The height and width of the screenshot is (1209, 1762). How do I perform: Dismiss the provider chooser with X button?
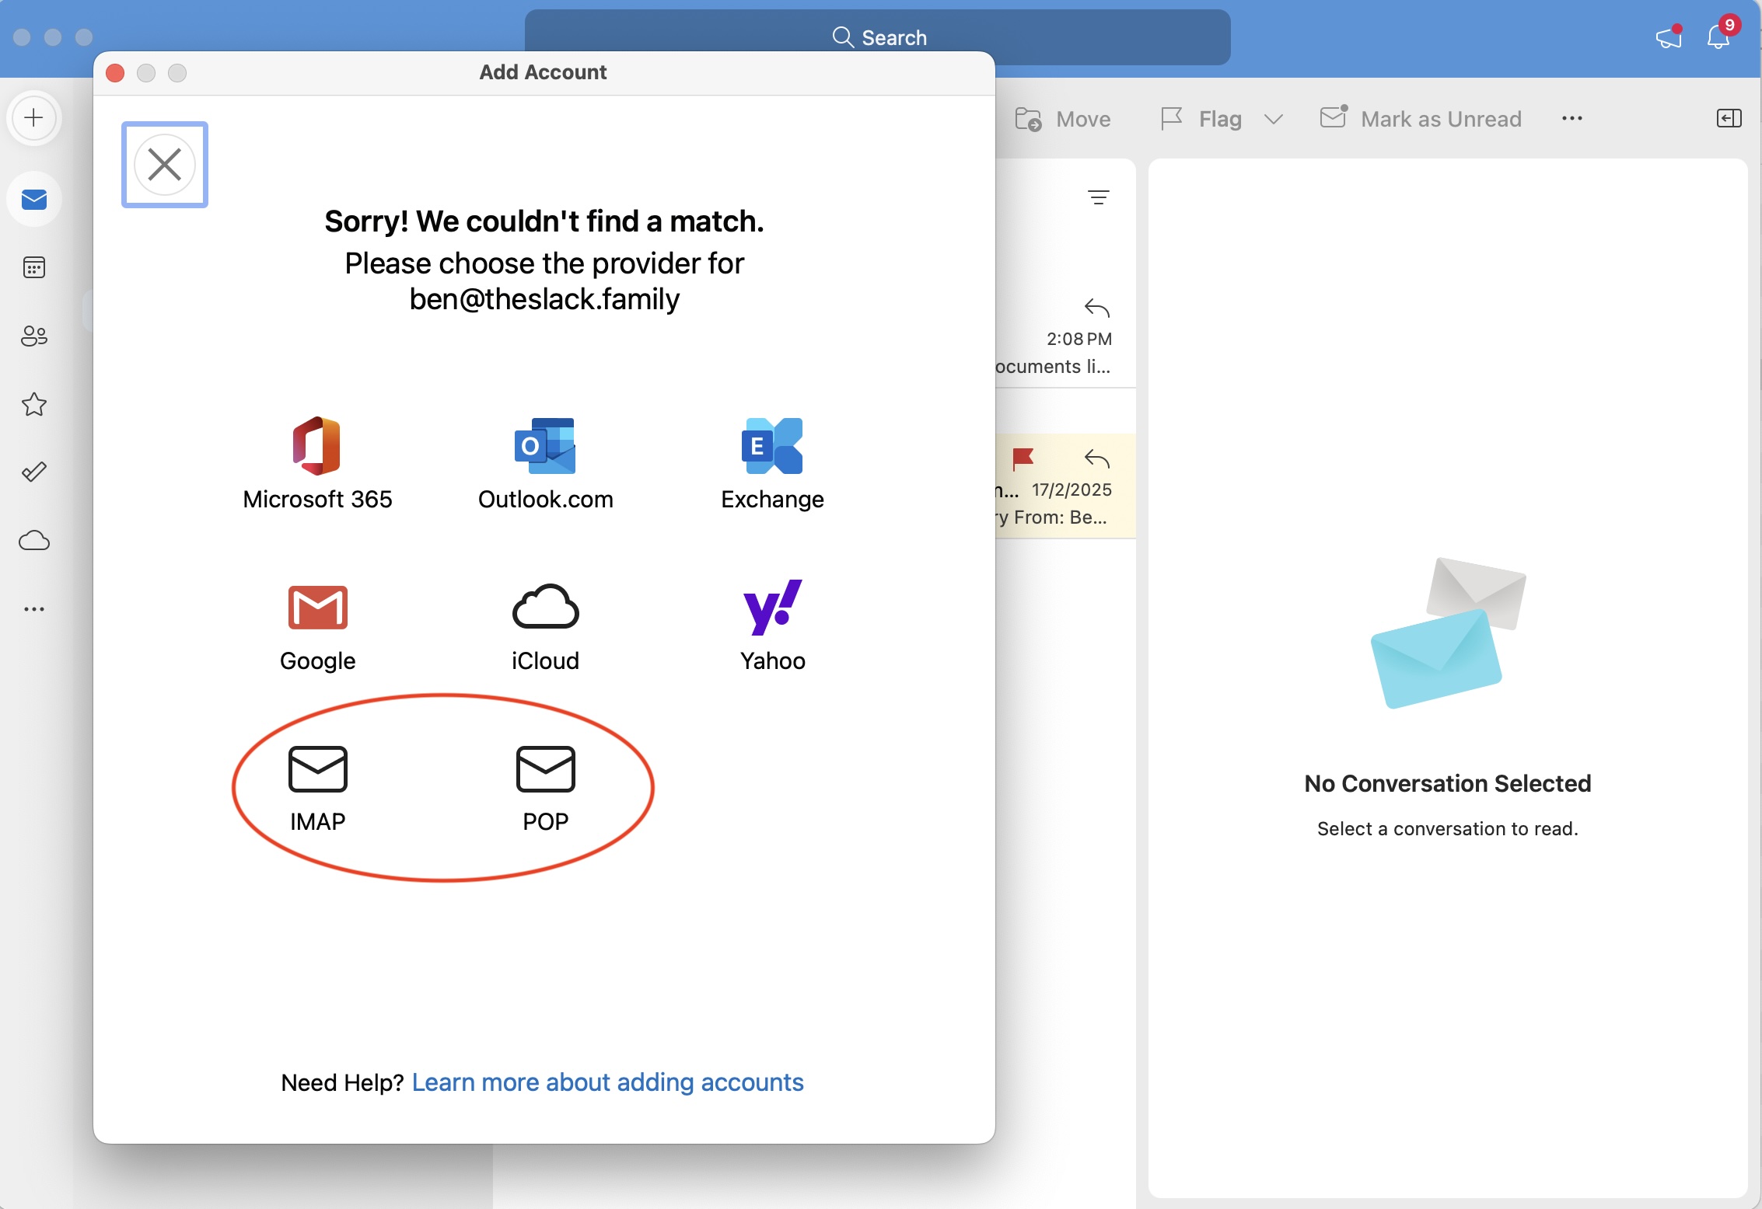[x=165, y=165]
